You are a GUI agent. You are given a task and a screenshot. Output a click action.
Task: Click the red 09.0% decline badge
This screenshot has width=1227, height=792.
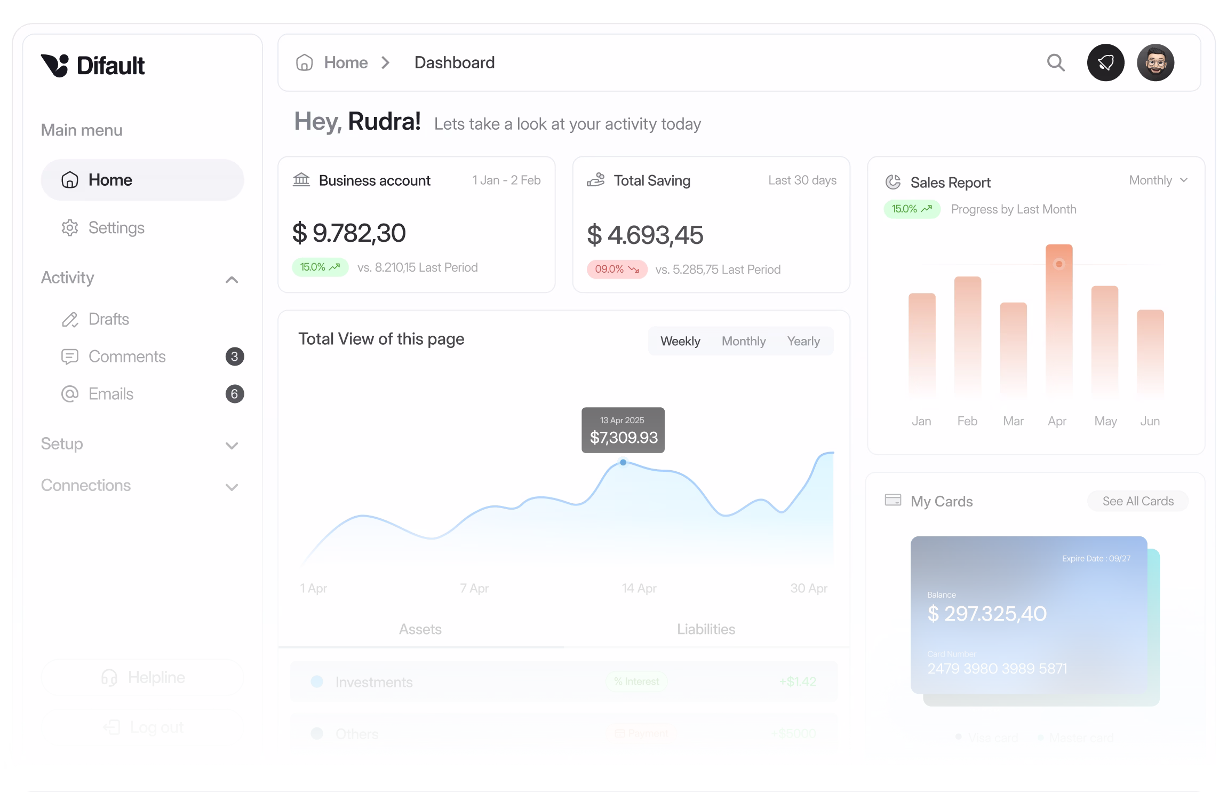pos(617,269)
